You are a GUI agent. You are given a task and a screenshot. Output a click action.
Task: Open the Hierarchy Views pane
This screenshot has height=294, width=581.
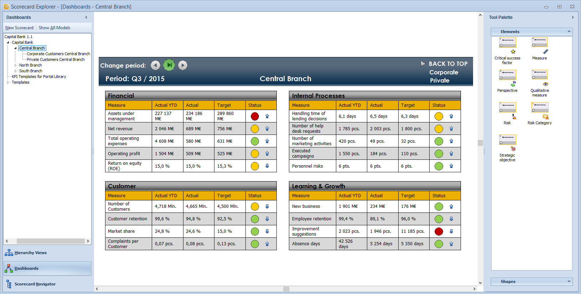pyautogui.click(x=30, y=253)
